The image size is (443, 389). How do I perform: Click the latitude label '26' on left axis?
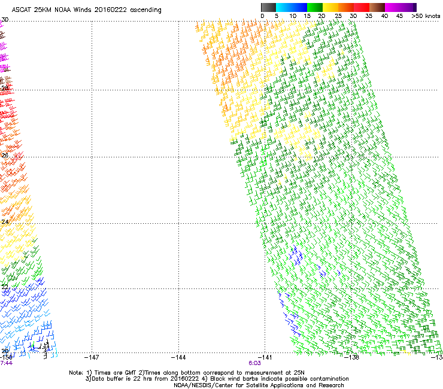tap(5, 156)
